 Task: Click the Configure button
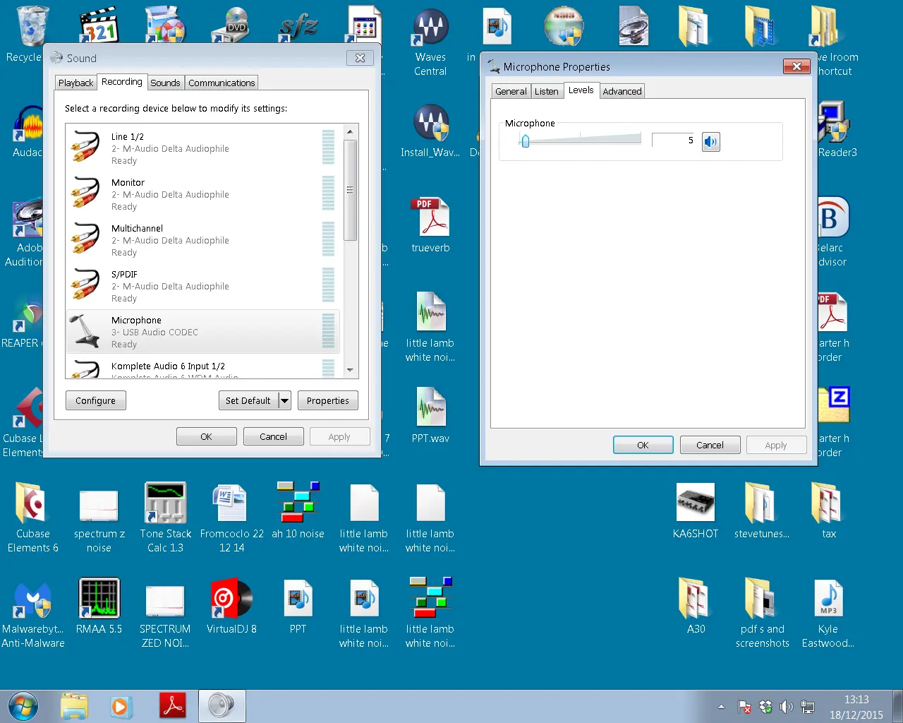[x=95, y=400]
